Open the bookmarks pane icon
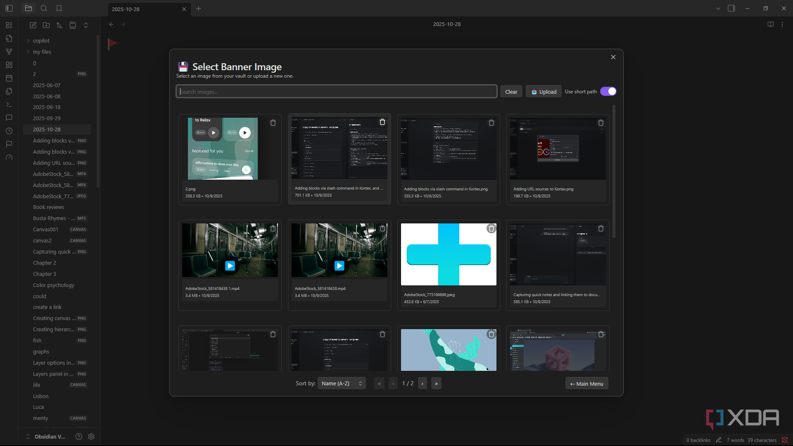This screenshot has width=793, height=446. [59, 8]
